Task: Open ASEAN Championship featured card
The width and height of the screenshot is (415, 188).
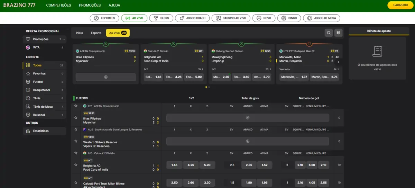Action: pos(106,64)
